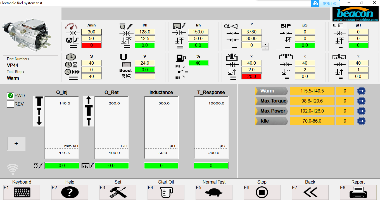Viewport: 380px width, 200px height.
Task: Select the Max Power test step
Action: pyautogui.click(x=271, y=111)
